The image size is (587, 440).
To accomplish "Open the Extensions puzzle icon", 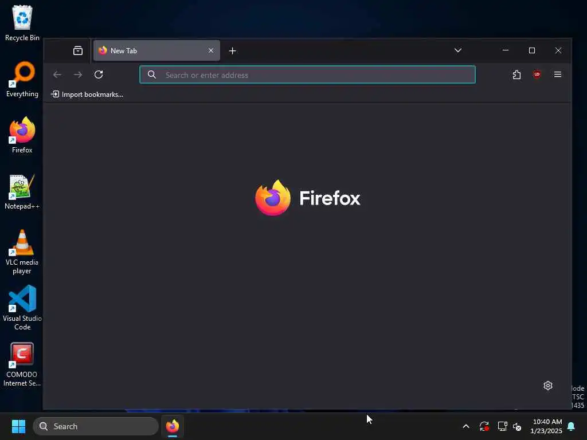I will click(516, 74).
